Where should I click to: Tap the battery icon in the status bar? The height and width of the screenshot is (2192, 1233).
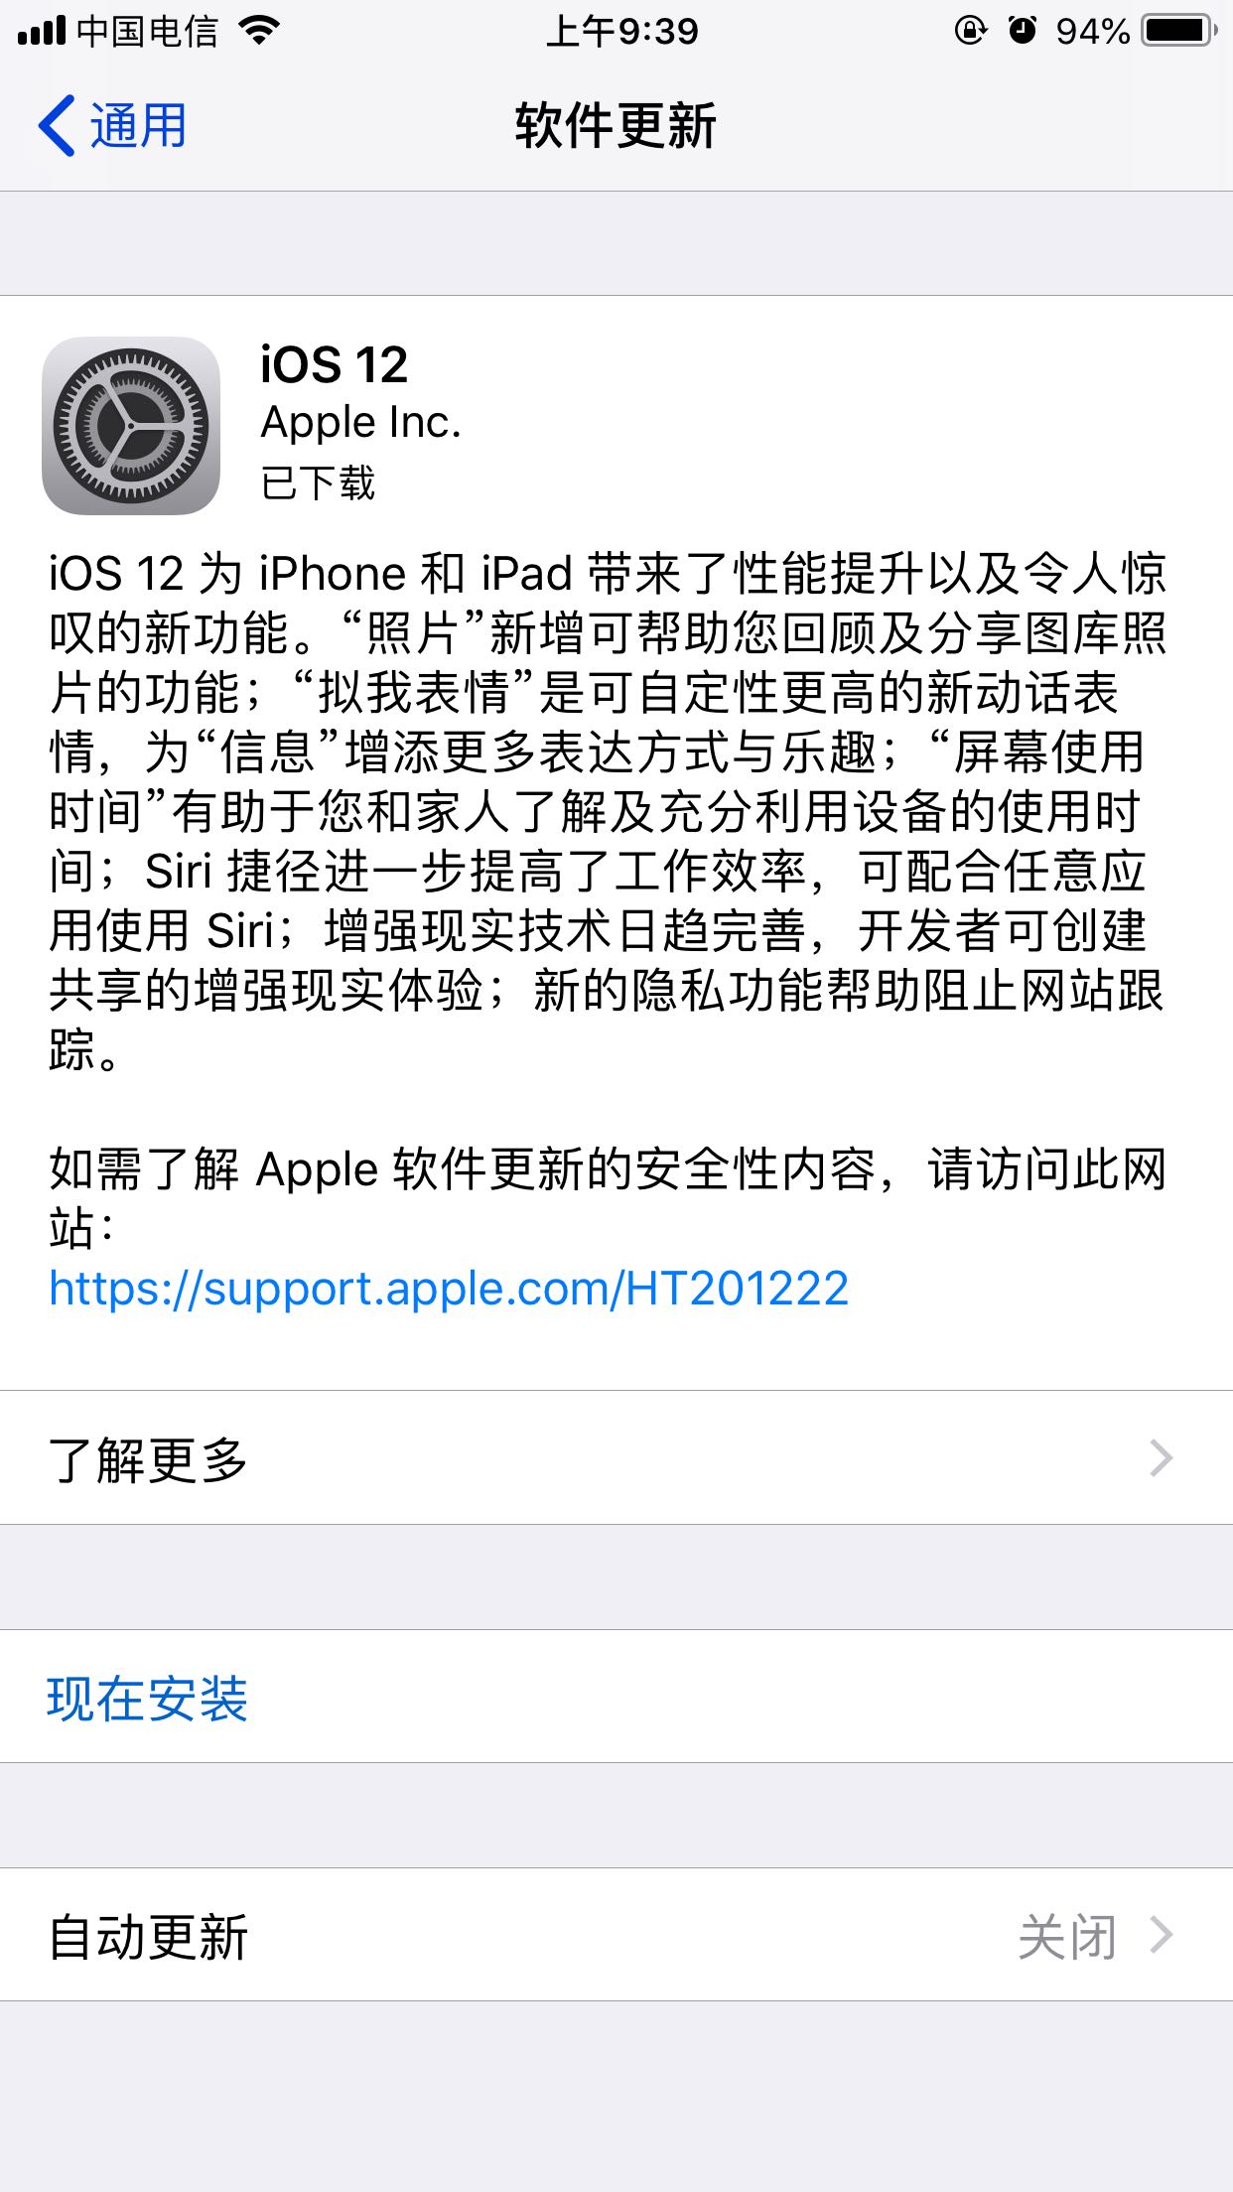pos(1179,31)
